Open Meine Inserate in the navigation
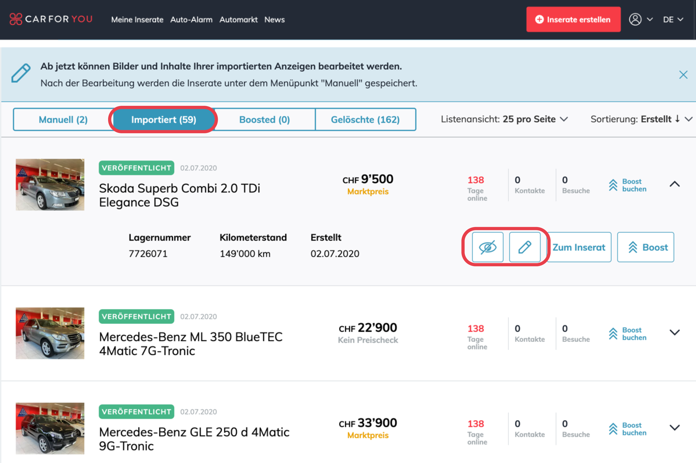This screenshot has height=463, width=696. (137, 19)
